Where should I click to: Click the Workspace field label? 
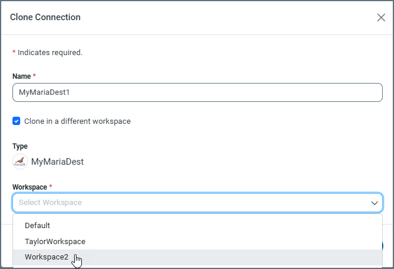pyautogui.click(x=29, y=187)
